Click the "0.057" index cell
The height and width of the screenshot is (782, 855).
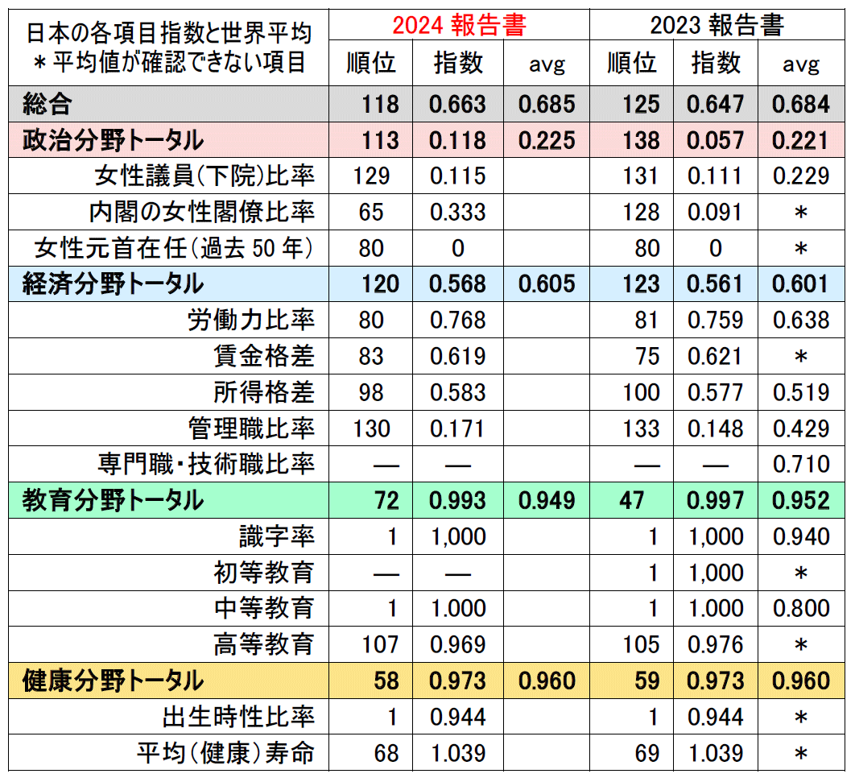pos(716,141)
